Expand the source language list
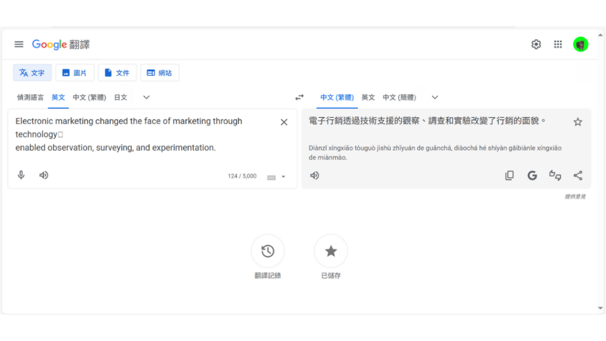Viewport: 606px width, 341px height. 146,98
